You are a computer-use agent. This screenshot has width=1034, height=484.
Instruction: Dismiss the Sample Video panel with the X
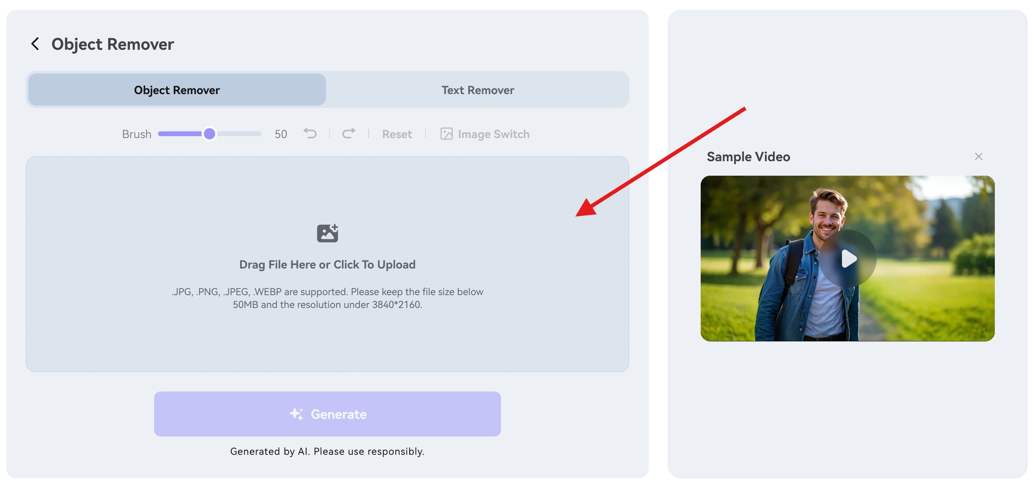[979, 156]
